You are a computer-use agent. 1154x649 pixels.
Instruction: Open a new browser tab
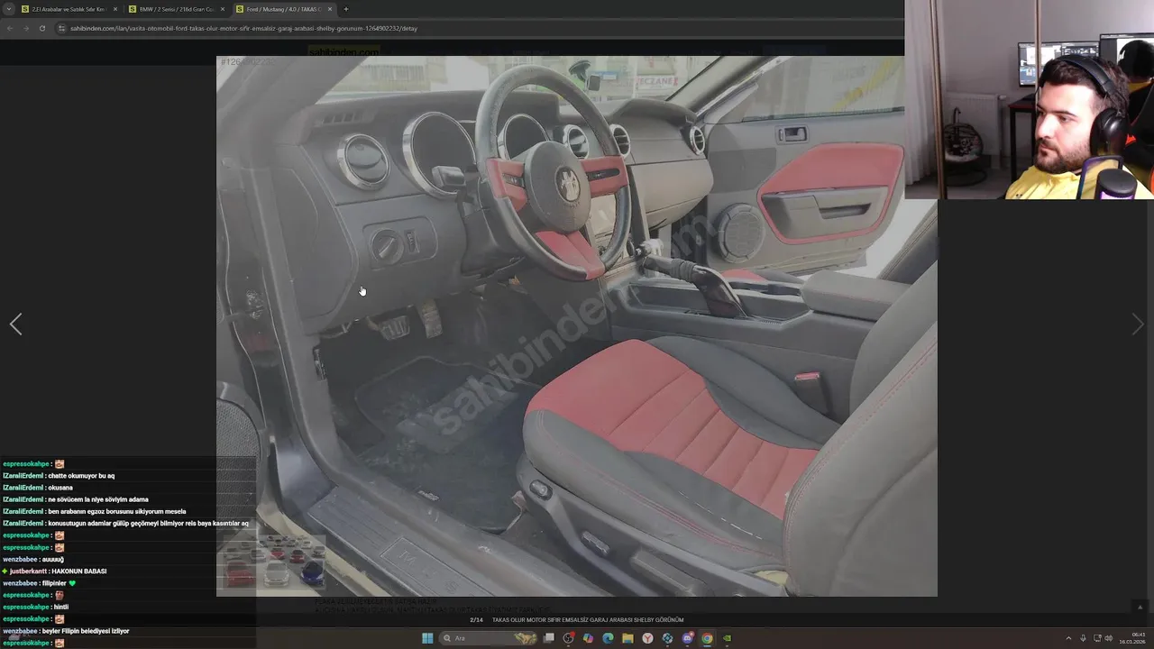tap(346, 9)
